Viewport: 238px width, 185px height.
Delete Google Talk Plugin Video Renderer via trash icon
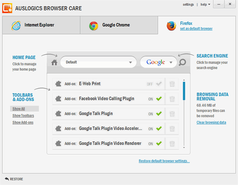click(x=172, y=143)
